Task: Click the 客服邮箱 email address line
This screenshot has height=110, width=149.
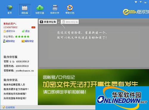Action: [19, 71]
